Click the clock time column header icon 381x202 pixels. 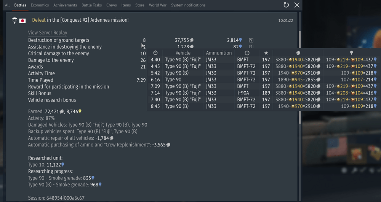[155, 53]
